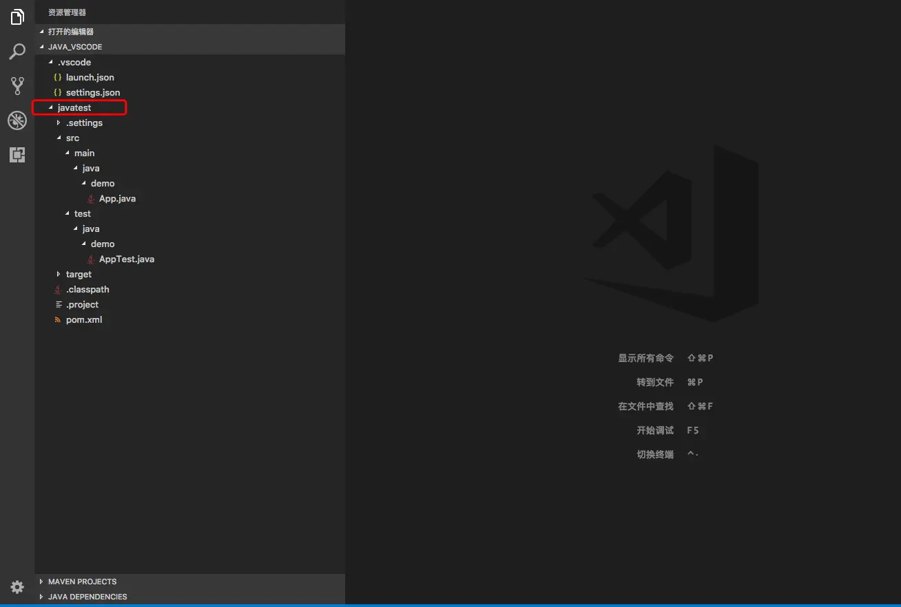Screen dimensions: 901x607
Task: Open the Explorer view in activity bar
Action: pos(17,17)
